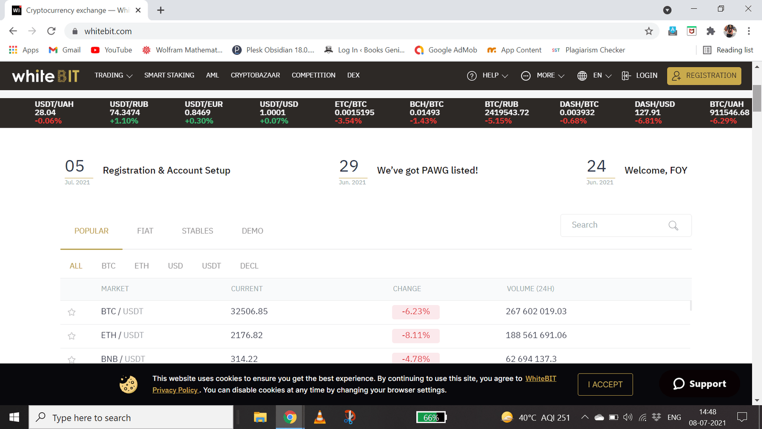This screenshot has height=429, width=762.
Task: Open YouTube bookmark
Action: pyautogui.click(x=111, y=50)
